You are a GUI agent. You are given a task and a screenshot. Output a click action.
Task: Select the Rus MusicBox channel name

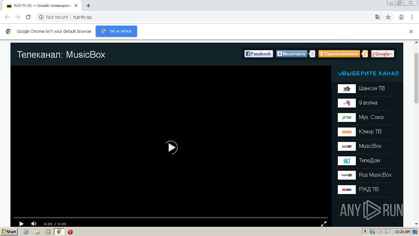(375, 175)
